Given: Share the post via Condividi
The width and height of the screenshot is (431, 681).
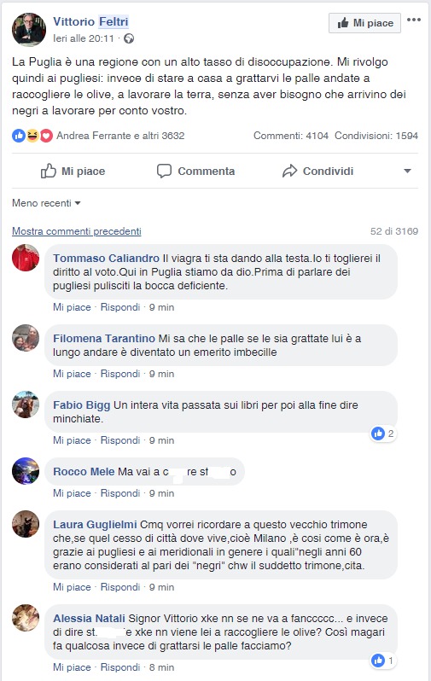Looking at the screenshot, I should (x=318, y=172).
